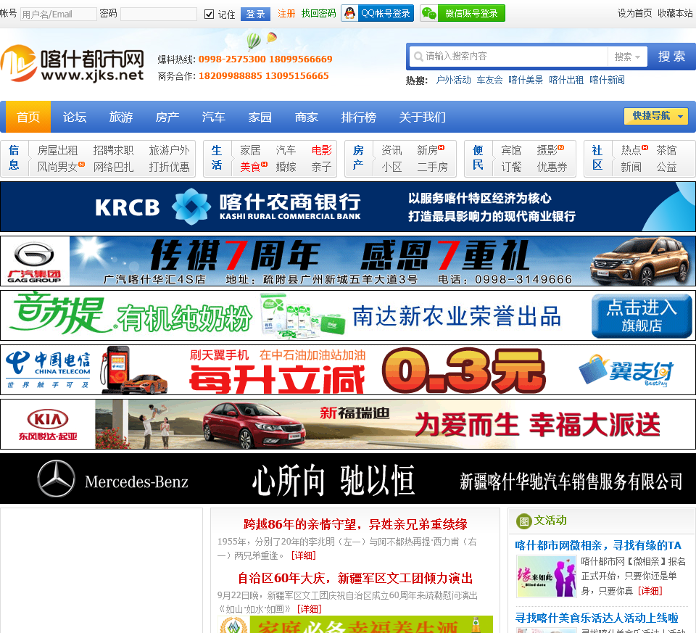Click the hot search 喀什美景 link
Image resolution: width=696 pixels, height=633 pixels.
[526, 80]
